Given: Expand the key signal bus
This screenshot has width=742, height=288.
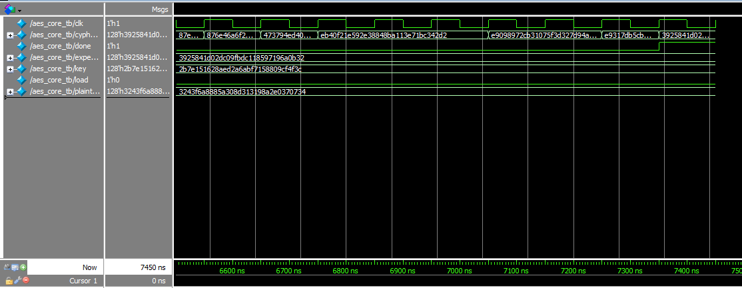Looking at the screenshot, I should tap(9, 69).
